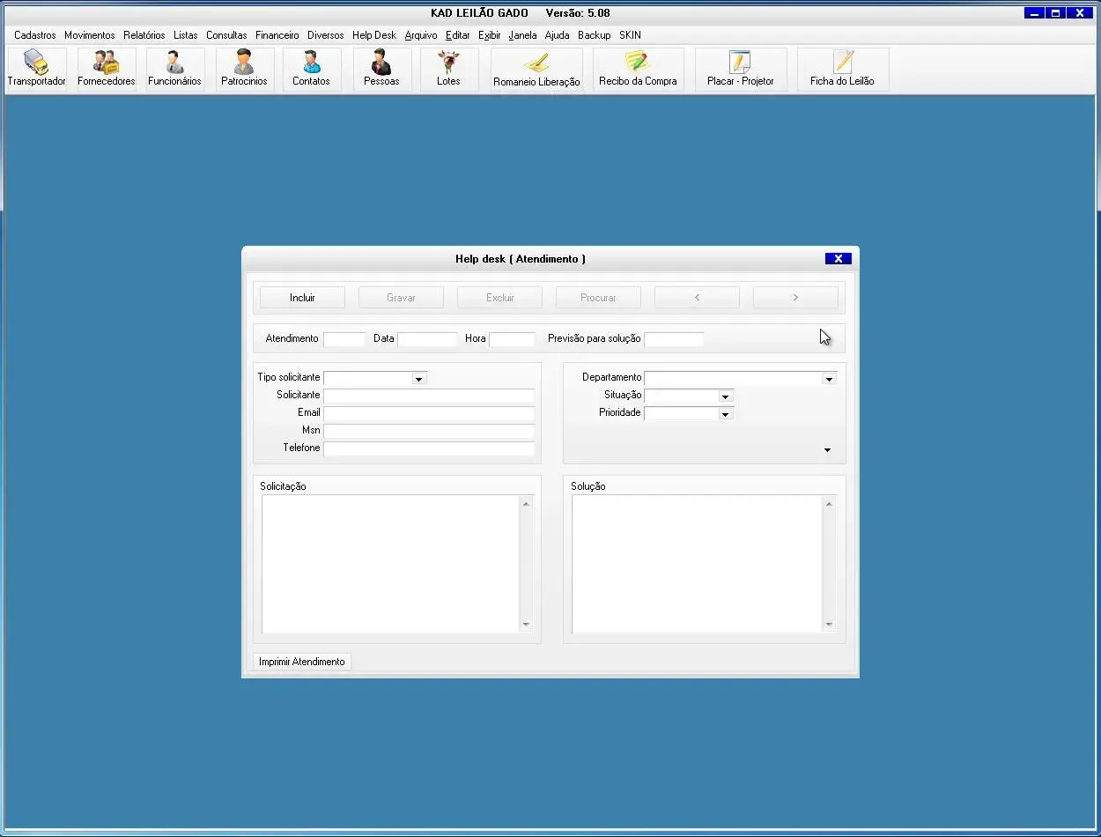Open the Pessoas toolbar icon
Image resolution: width=1101 pixels, height=837 pixels.
point(381,70)
